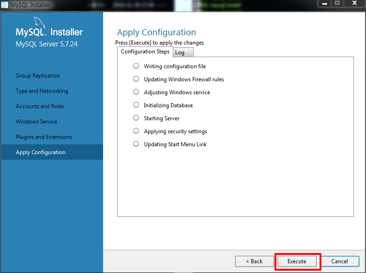Switch to the Log tab
366x273 pixels.
183,52
